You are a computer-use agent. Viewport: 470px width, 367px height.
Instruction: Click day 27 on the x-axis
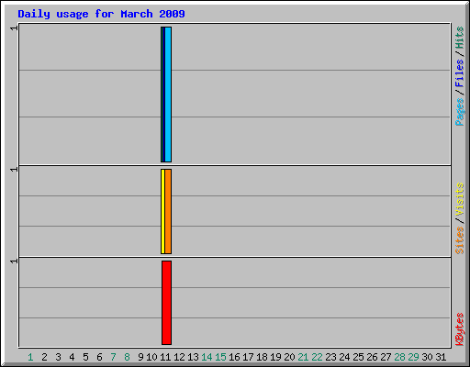coord(386,357)
